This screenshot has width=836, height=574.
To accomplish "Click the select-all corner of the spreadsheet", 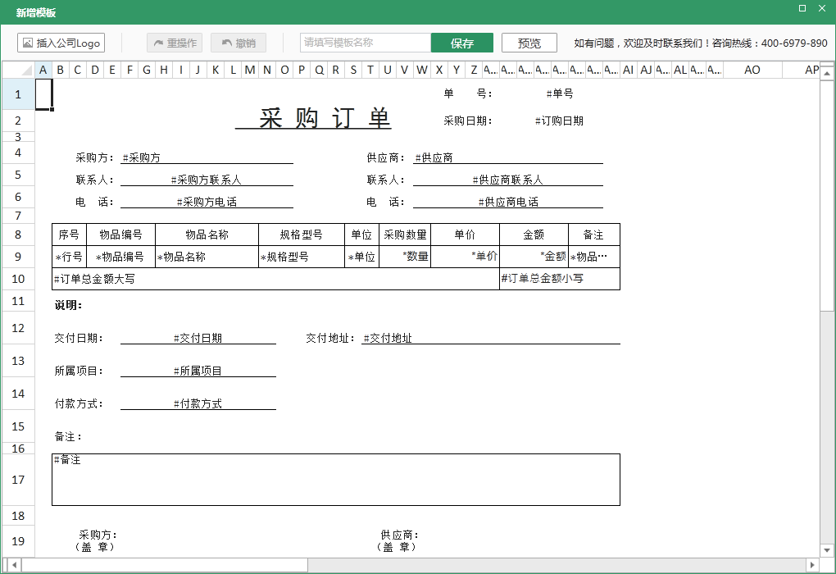I will pyautogui.click(x=18, y=70).
